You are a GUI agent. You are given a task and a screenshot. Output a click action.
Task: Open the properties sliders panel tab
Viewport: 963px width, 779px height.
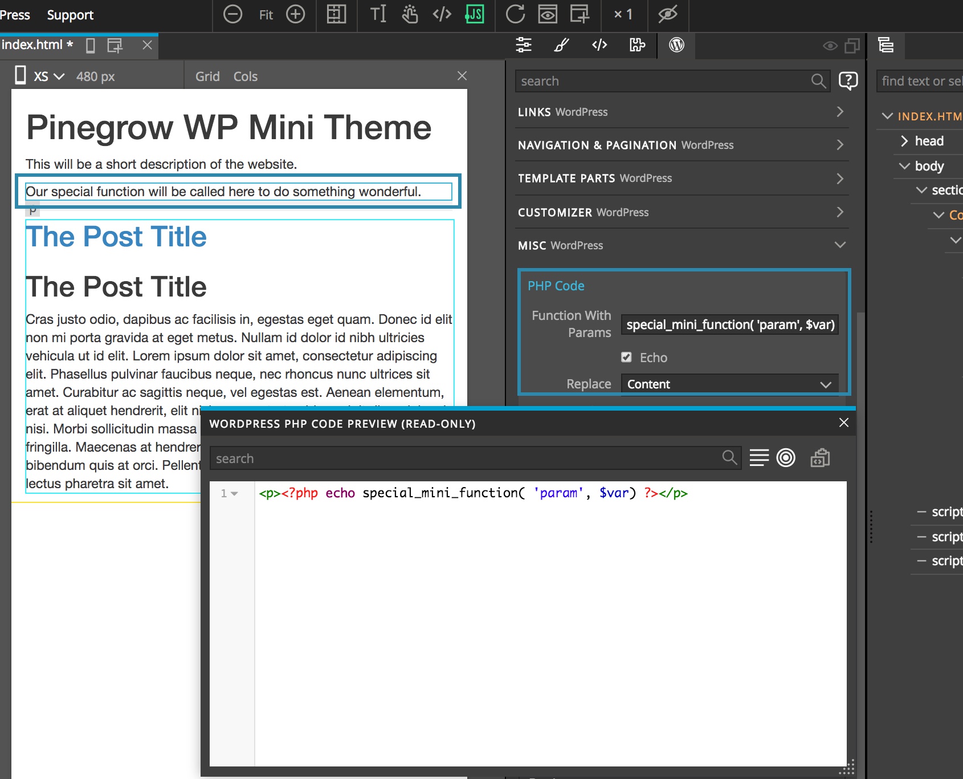coord(523,44)
